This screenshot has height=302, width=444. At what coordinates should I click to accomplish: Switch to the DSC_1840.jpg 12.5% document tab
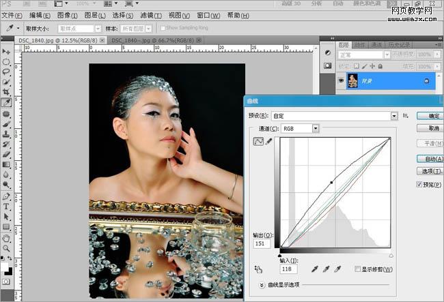(x=58, y=41)
